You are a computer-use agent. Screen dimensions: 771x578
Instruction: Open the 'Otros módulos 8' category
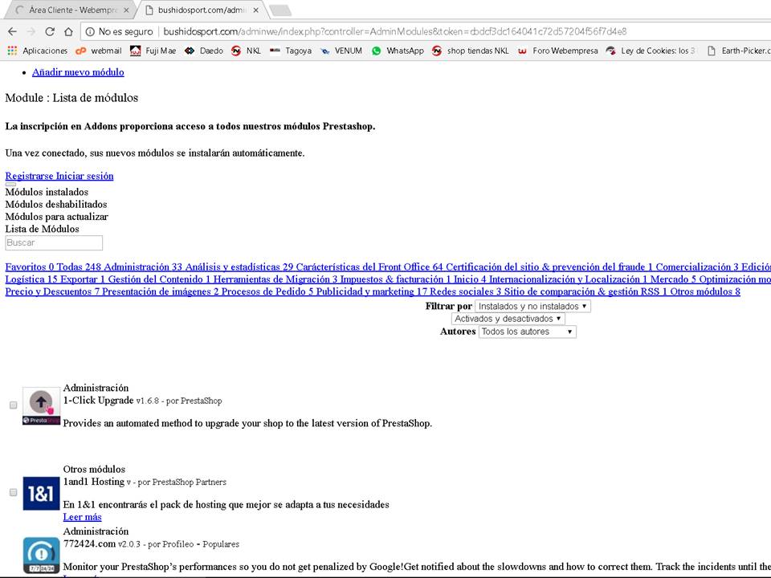pyautogui.click(x=705, y=291)
